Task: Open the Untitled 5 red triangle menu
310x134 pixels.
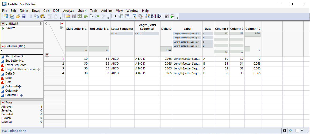Action: tap(3, 24)
